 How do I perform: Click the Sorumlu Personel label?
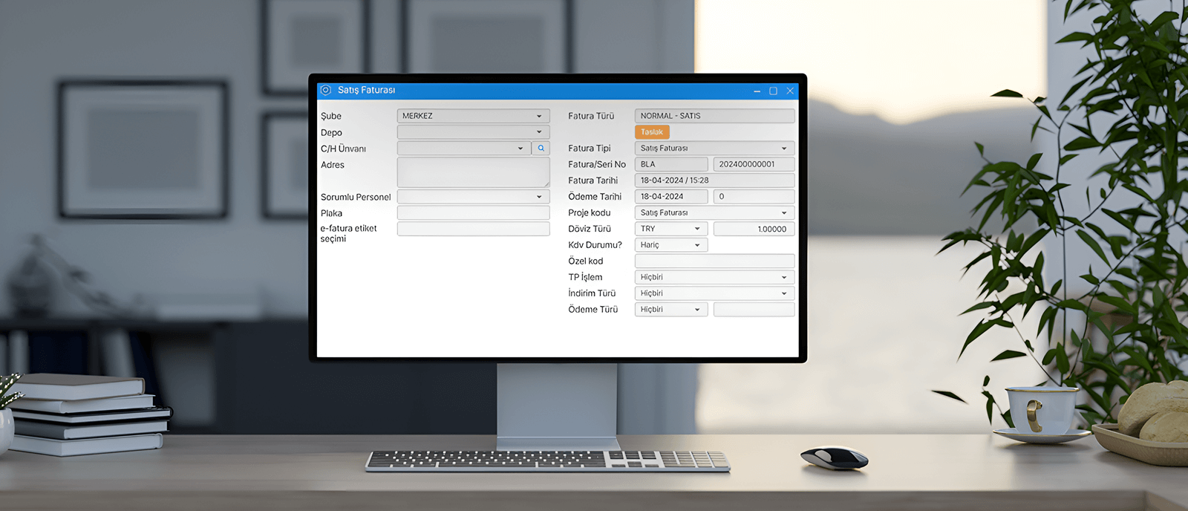[x=356, y=197]
